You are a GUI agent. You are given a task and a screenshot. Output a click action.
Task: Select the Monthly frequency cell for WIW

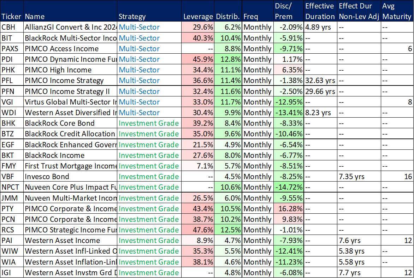[258, 251]
